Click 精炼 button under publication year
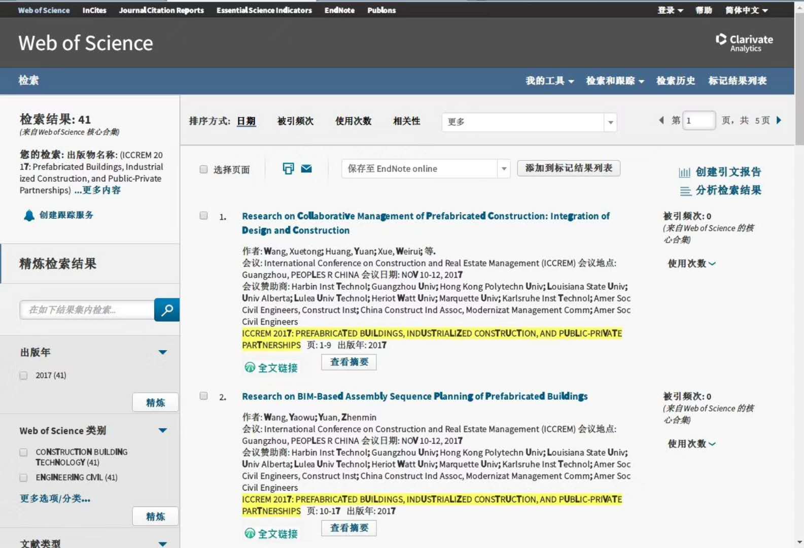The height and width of the screenshot is (548, 804). point(155,402)
